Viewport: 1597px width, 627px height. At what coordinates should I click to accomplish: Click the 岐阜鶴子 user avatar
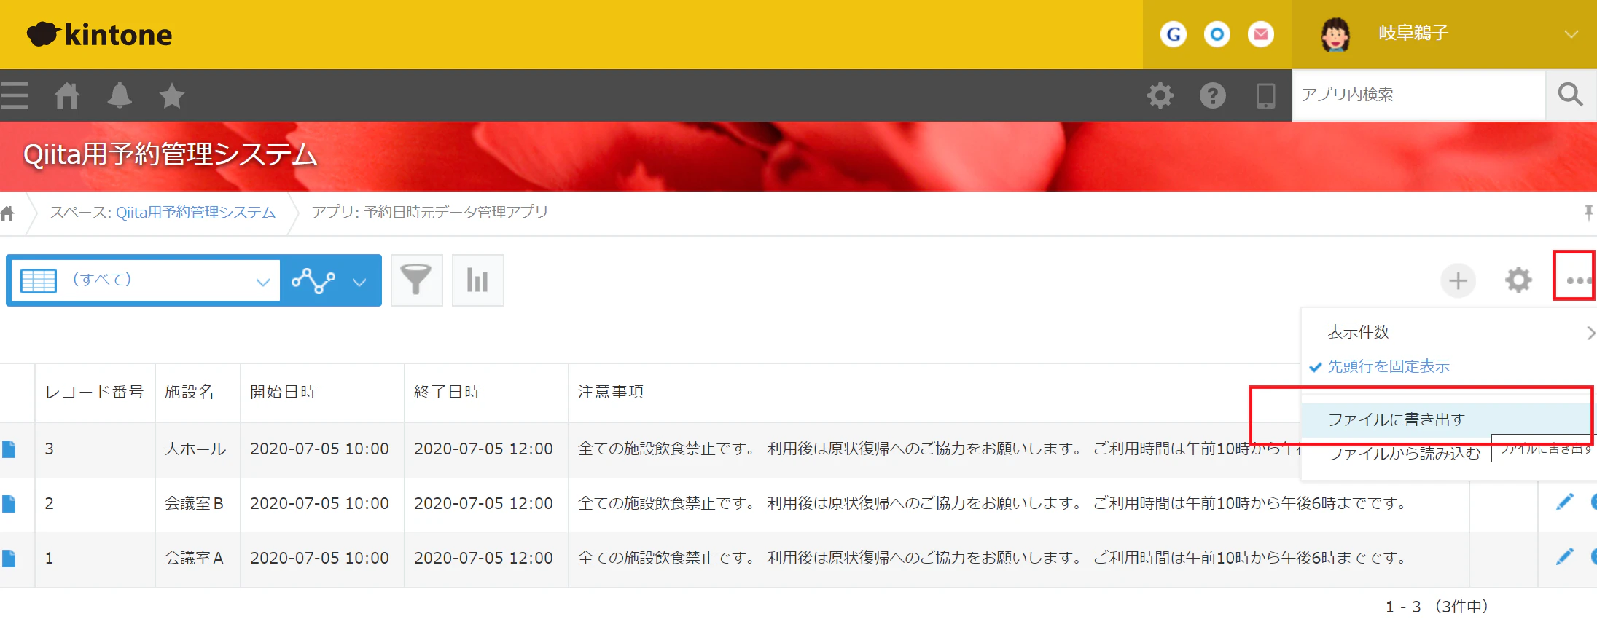pyautogui.click(x=1335, y=34)
